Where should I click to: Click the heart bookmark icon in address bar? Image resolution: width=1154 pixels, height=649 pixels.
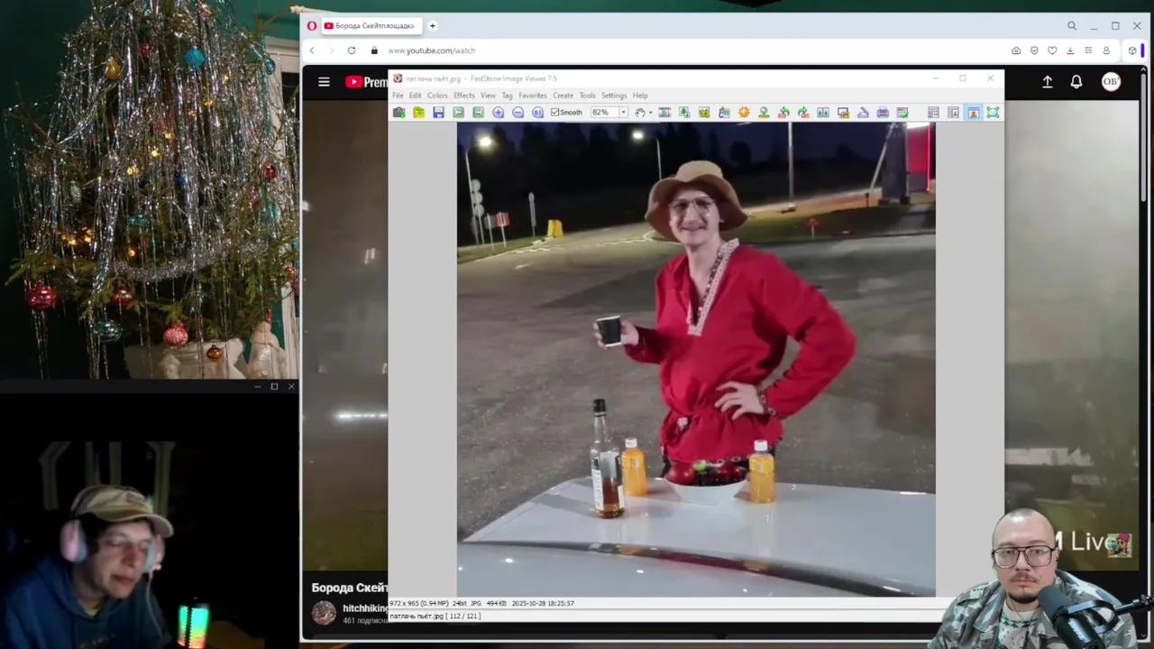tap(1052, 50)
